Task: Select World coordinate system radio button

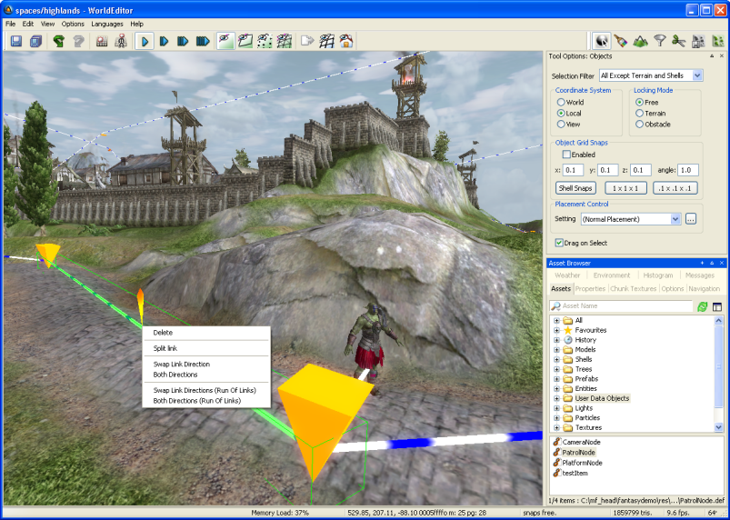Action: coord(561,103)
